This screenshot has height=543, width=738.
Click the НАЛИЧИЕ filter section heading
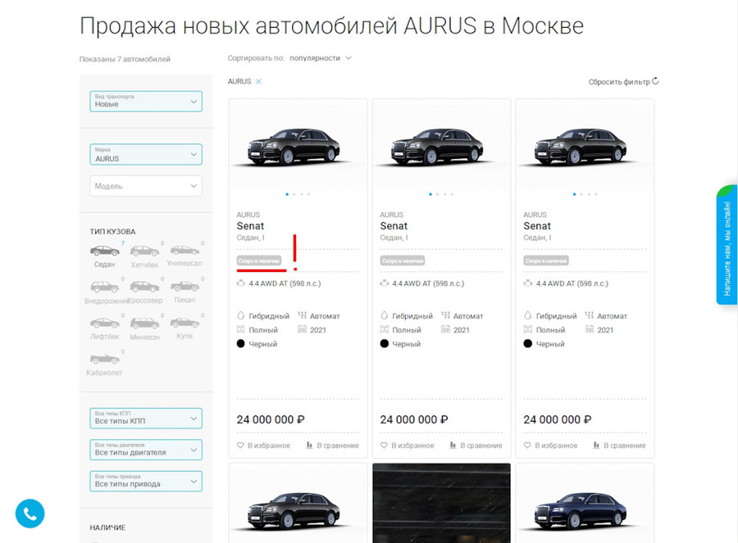[x=107, y=527]
